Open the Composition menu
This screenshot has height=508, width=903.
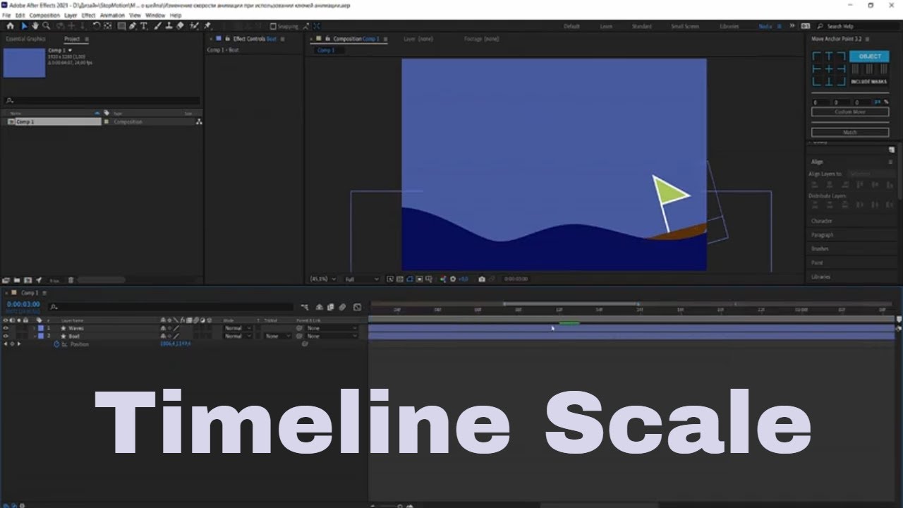[x=44, y=15]
